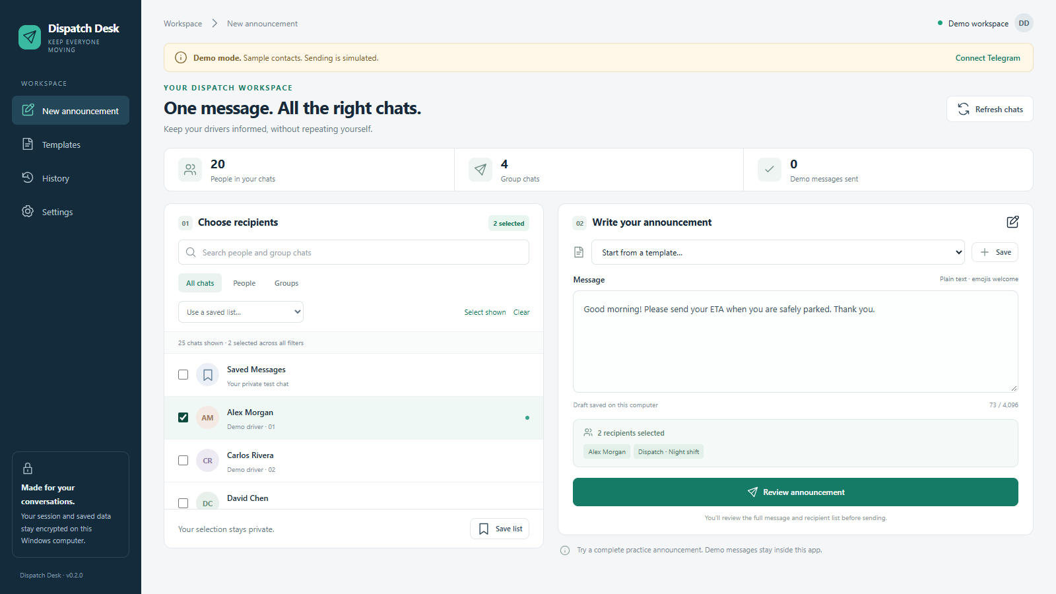Image resolution: width=1056 pixels, height=594 pixels.
Task: Click the Saved Messages bookmark avatar
Action: tap(208, 375)
